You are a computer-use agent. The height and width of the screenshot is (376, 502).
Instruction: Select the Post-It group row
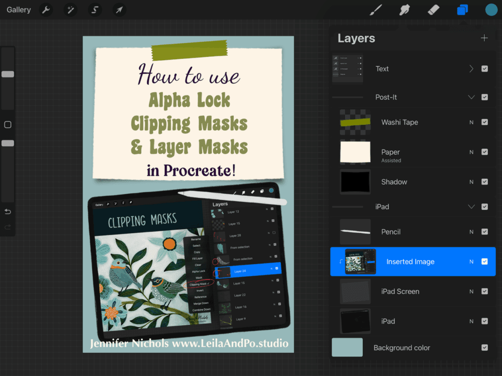click(413, 97)
